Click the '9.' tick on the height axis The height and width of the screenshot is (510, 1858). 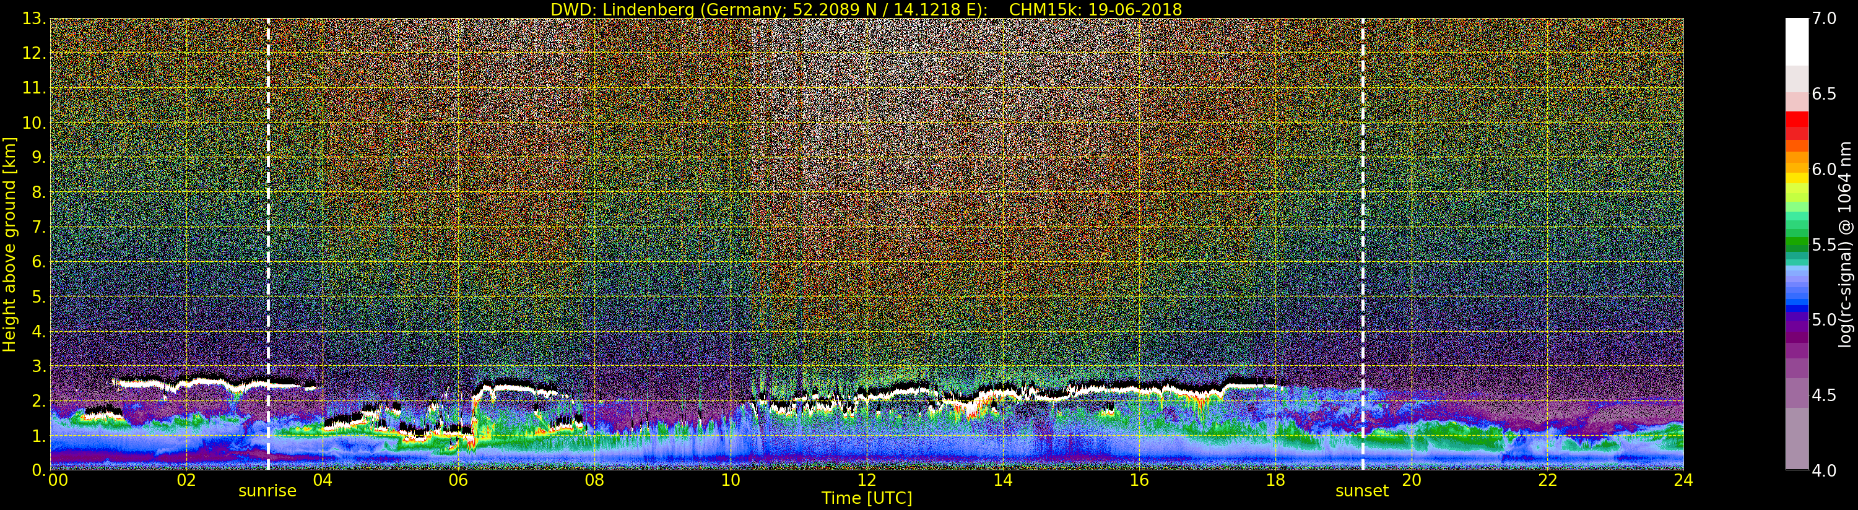click(x=38, y=157)
